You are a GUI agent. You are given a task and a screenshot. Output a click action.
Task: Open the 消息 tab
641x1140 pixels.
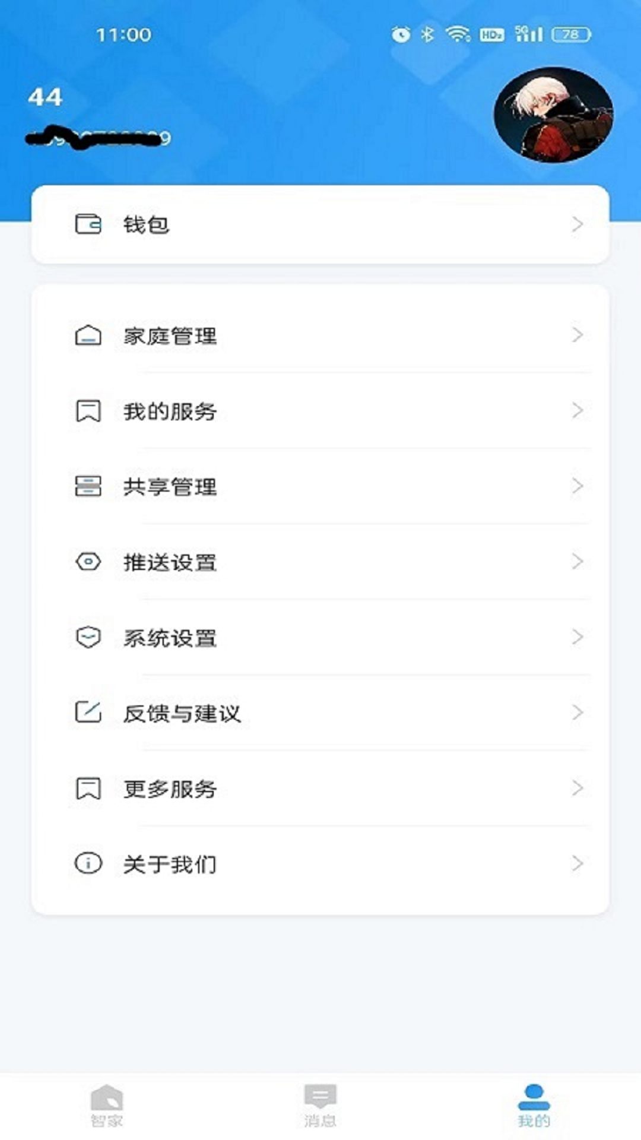pyautogui.click(x=320, y=1106)
